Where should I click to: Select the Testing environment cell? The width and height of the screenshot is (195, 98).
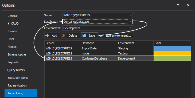click(135, 53)
